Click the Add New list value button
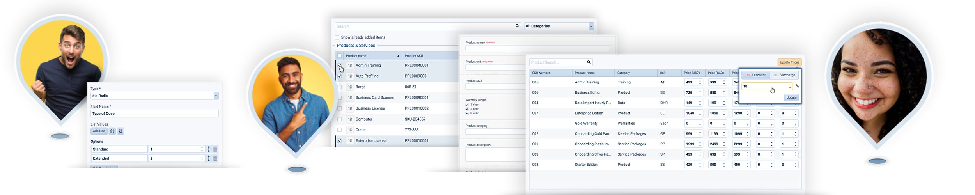The width and height of the screenshot is (975, 195). (x=99, y=131)
